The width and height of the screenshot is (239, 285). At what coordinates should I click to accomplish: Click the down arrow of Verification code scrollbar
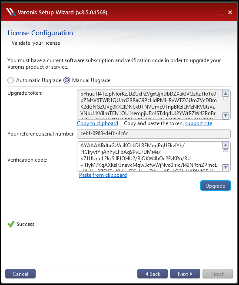coord(226,167)
